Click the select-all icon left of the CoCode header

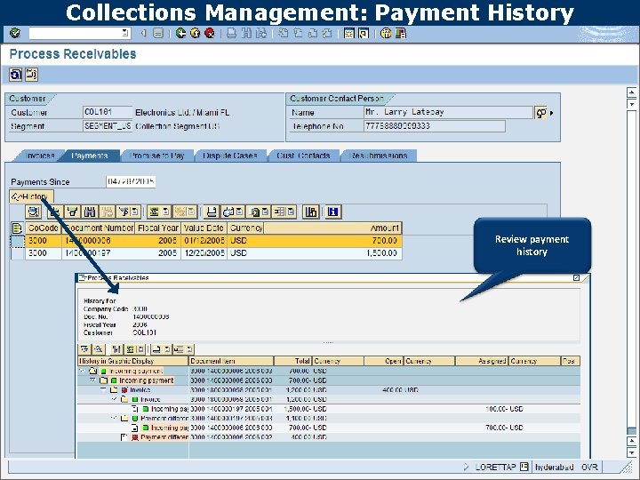click(17, 228)
